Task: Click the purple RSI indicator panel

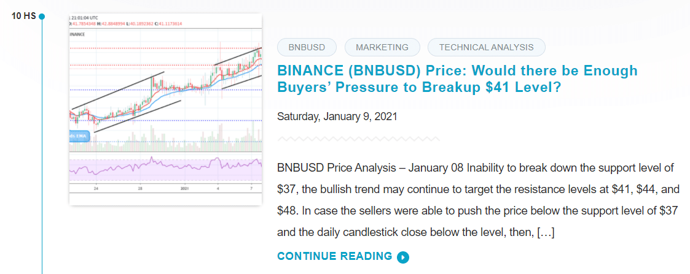Action: pos(165,169)
